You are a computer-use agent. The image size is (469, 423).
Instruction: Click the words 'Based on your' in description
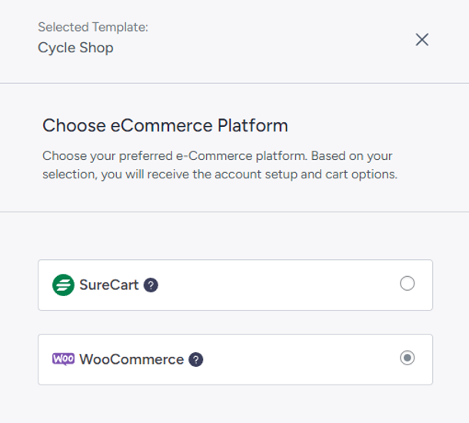(x=351, y=156)
